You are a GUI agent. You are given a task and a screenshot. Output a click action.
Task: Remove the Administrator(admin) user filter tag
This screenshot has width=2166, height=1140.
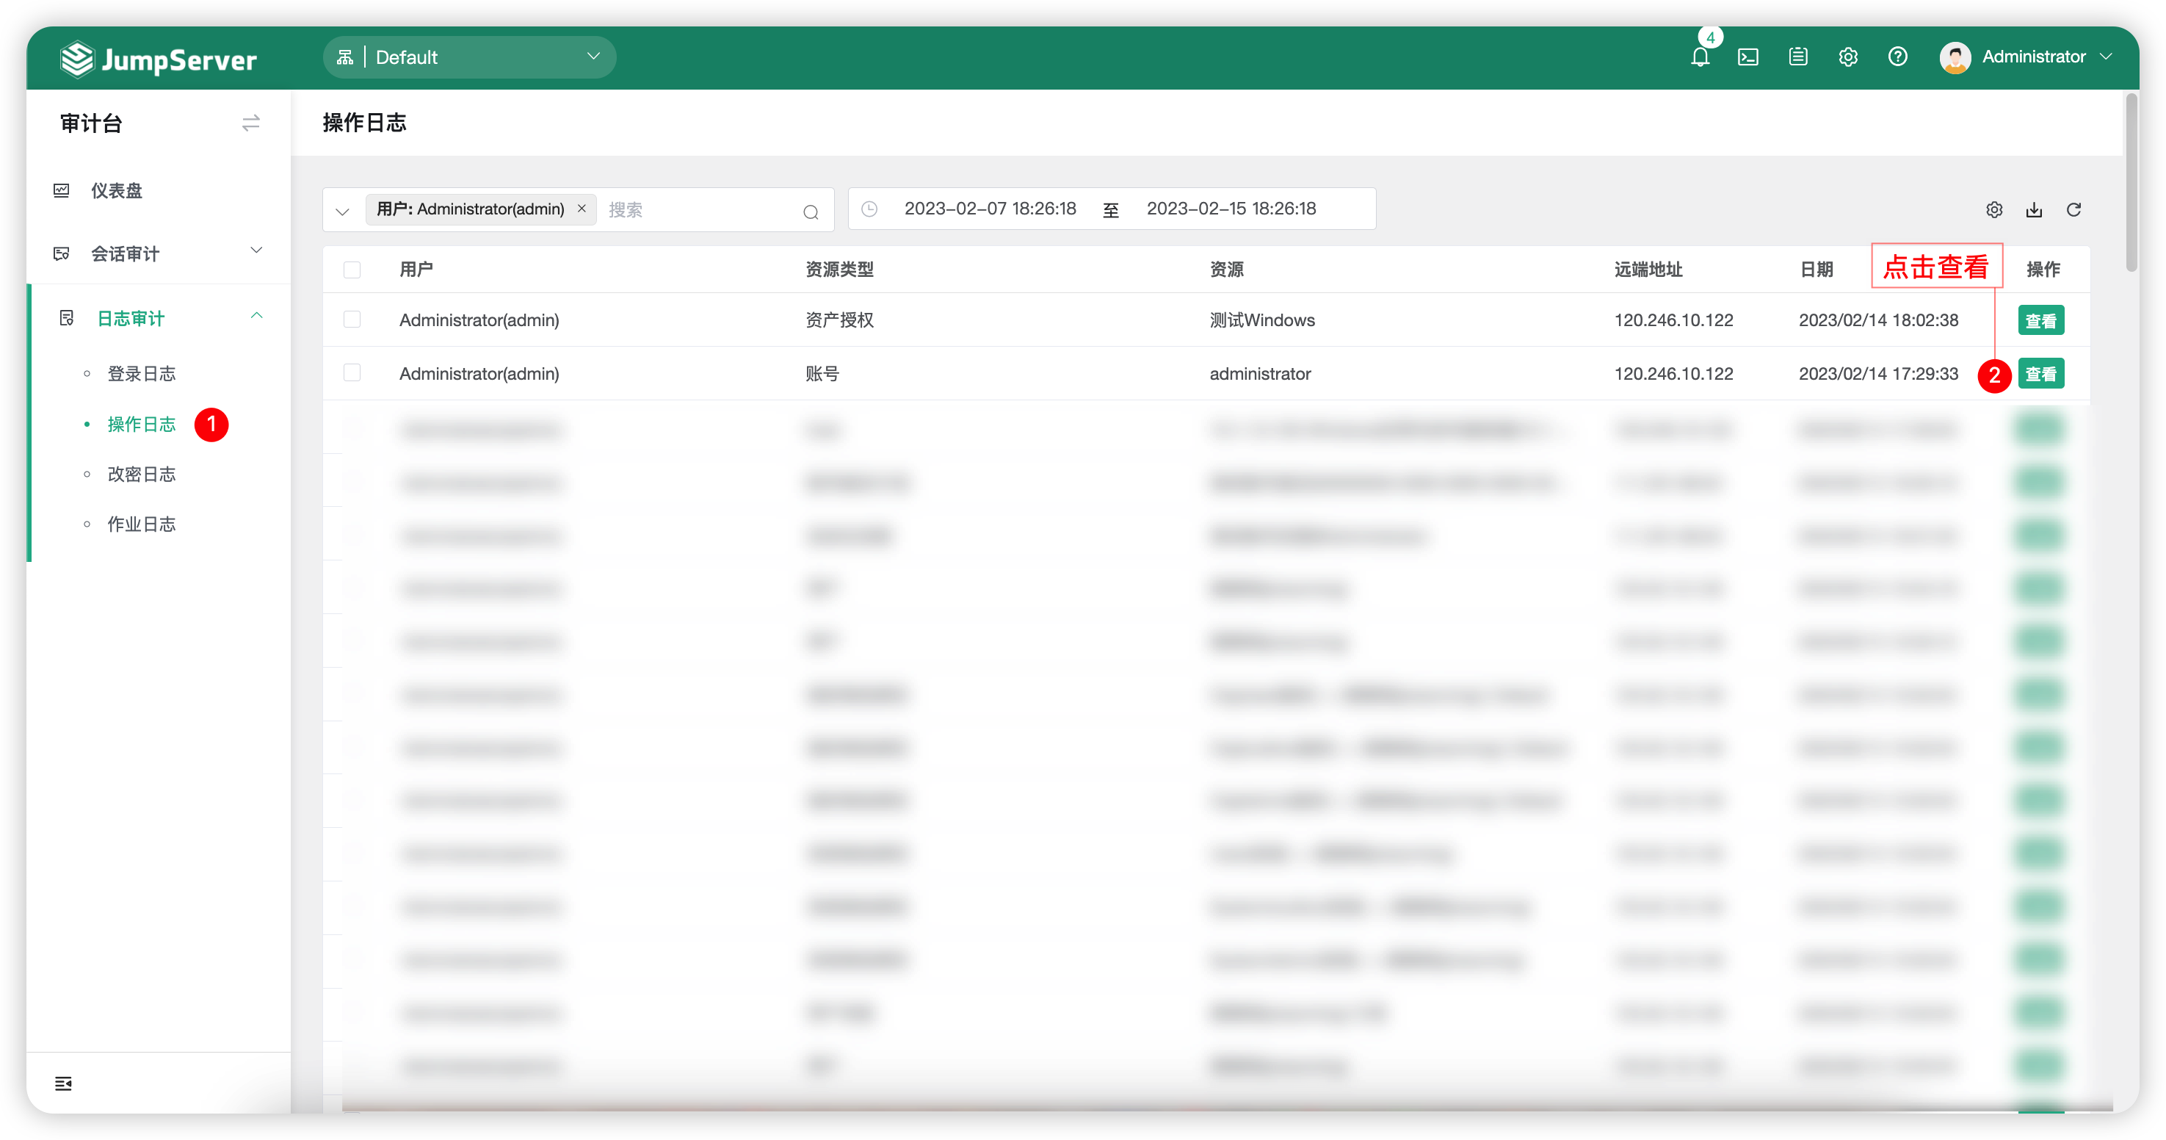coord(581,208)
